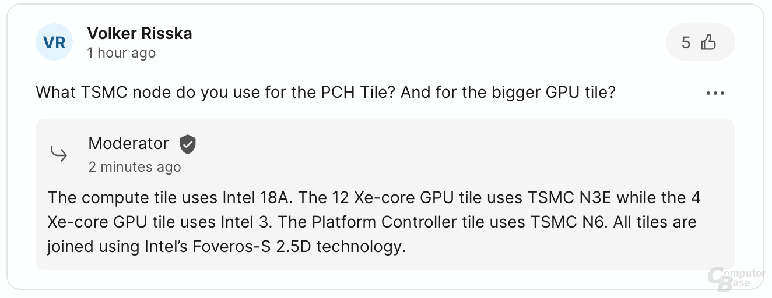This screenshot has height=298, width=772.
Task: Select the question about TSMC node
Action: pos(325,92)
